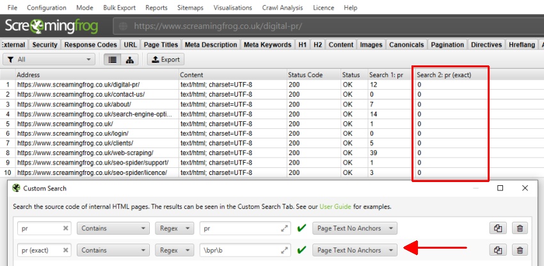Image resolution: width=544 pixels, height=266 pixels.
Task: Switch to the Images tab
Action: [x=371, y=45]
